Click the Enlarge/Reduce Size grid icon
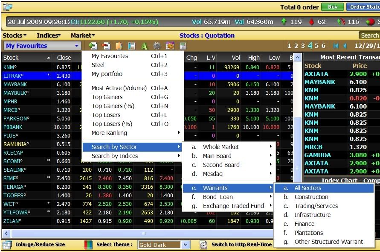The height and width of the screenshot is (252, 380). point(7,245)
